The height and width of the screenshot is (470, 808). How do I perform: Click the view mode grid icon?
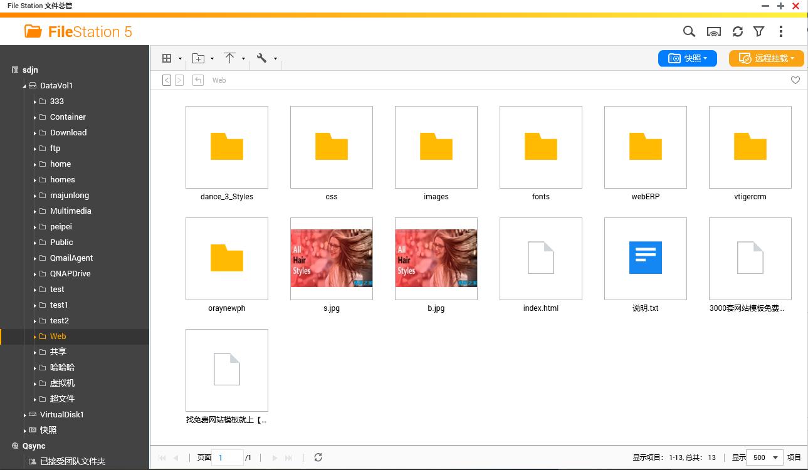click(165, 58)
